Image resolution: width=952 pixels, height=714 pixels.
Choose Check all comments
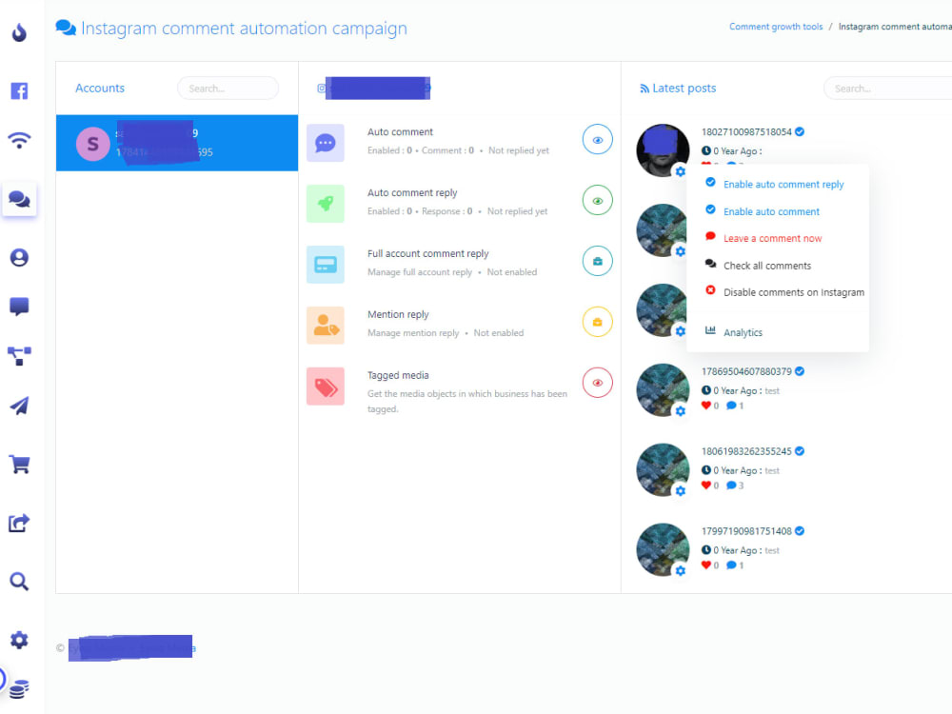pyautogui.click(x=766, y=266)
